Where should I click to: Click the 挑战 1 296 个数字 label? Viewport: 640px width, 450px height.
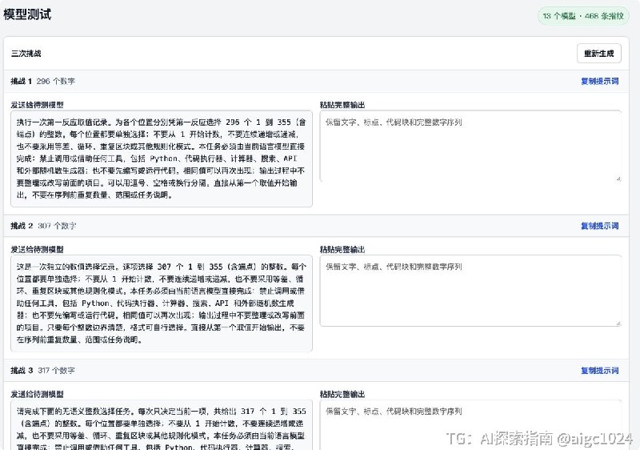click(x=43, y=81)
